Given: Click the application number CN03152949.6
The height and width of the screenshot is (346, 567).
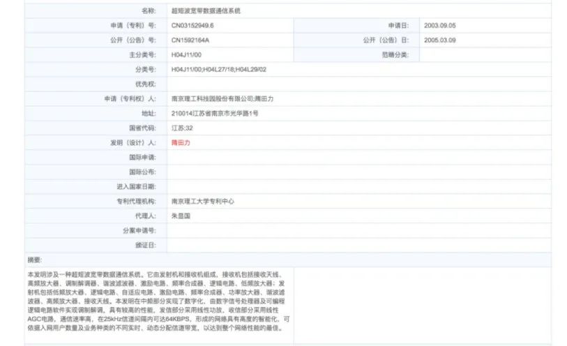Looking at the screenshot, I should point(192,26).
